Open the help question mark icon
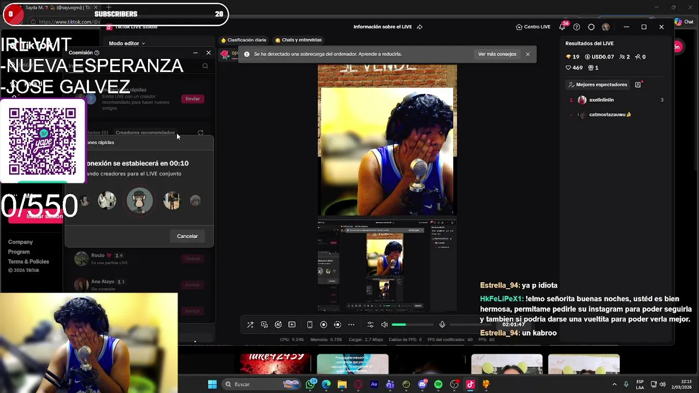Screen dimensions: 699x393 (577, 27)
